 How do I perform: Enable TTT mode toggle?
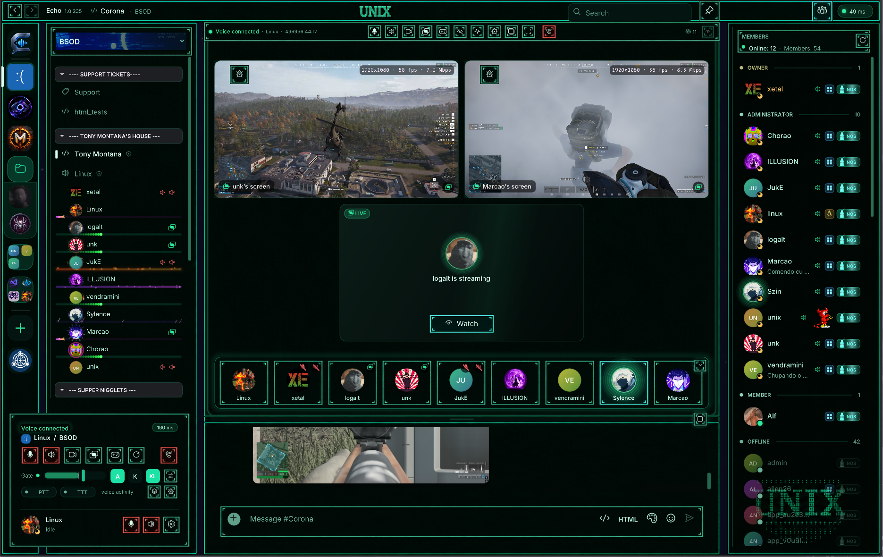(78, 492)
